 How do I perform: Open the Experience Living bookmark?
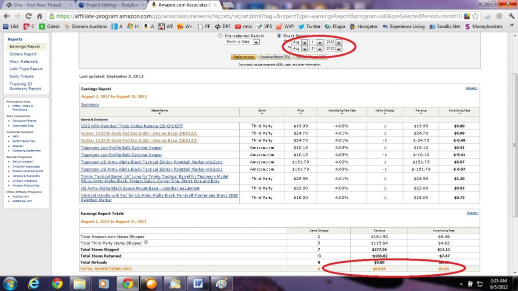[404, 26]
